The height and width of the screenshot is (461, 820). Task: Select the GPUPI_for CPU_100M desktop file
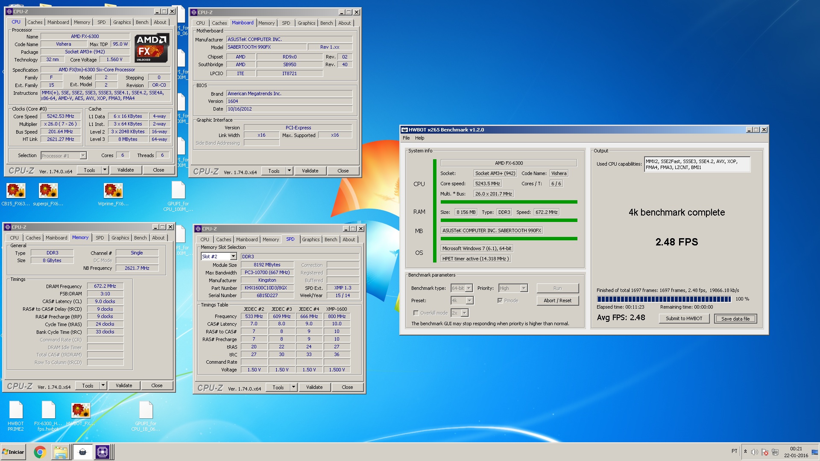coord(178,196)
